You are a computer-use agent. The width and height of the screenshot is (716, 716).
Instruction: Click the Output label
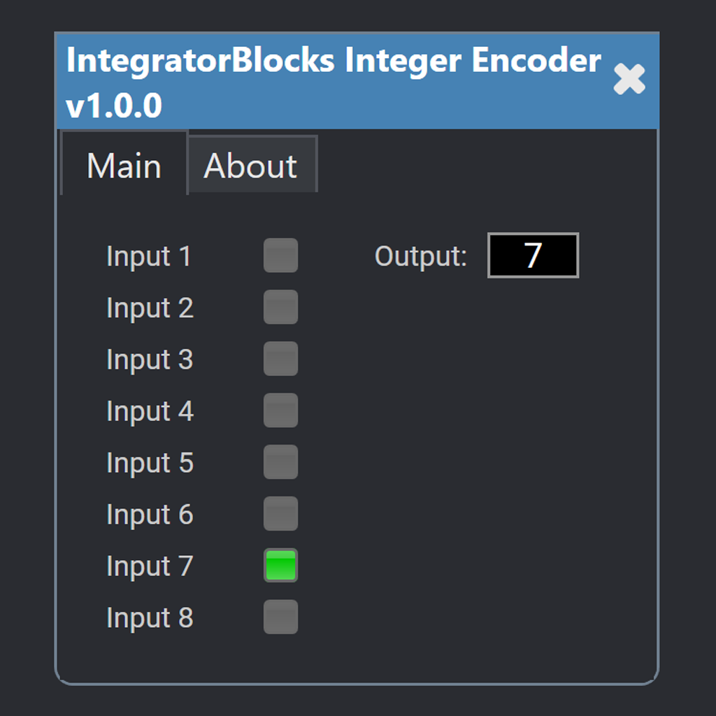(420, 256)
